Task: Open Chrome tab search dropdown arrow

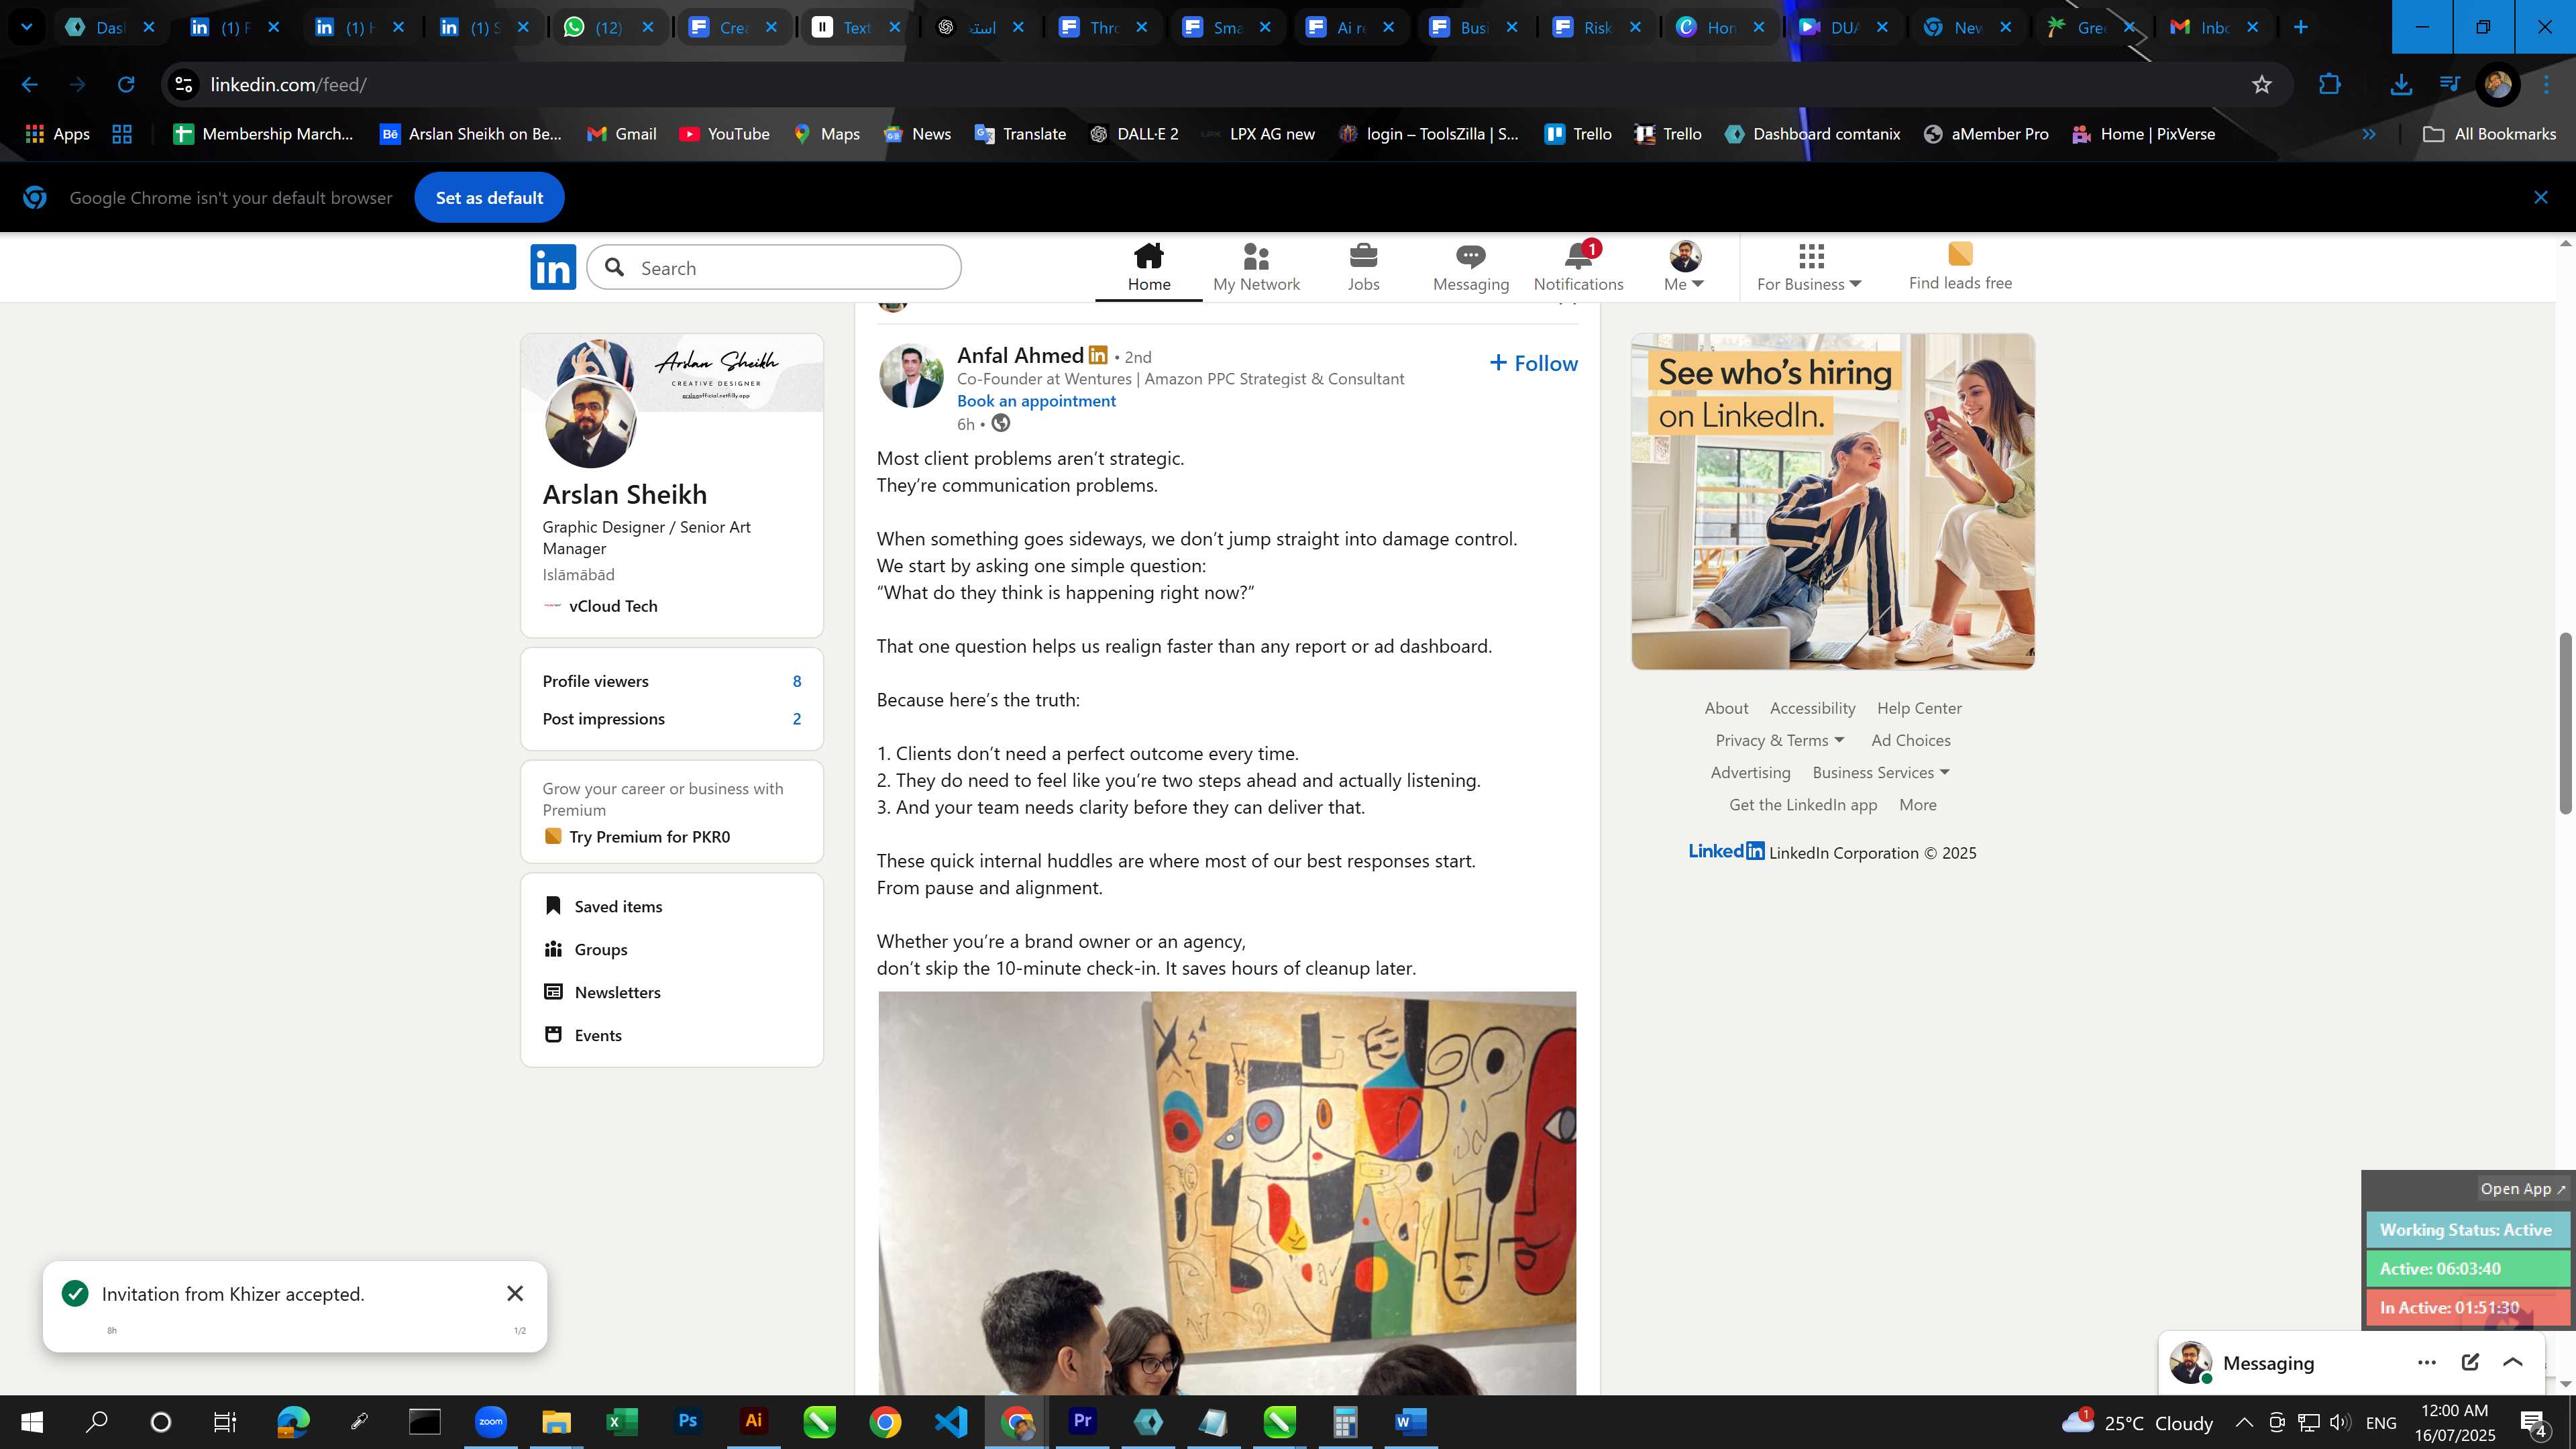Action: click(x=26, y=27)
